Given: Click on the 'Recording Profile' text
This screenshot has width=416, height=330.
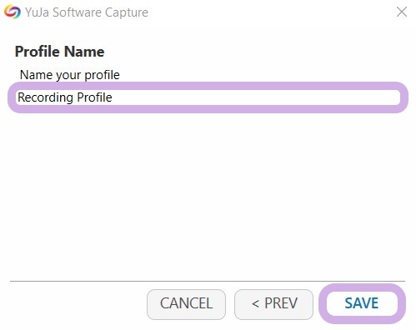Looking at the screenshot, I should pyautogui.click(x=65, y=97).
